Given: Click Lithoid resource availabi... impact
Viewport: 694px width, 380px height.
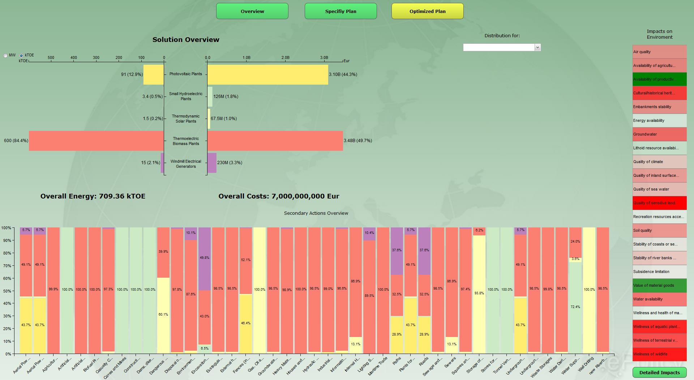Looking at the screenshot, I should point(660,148).
